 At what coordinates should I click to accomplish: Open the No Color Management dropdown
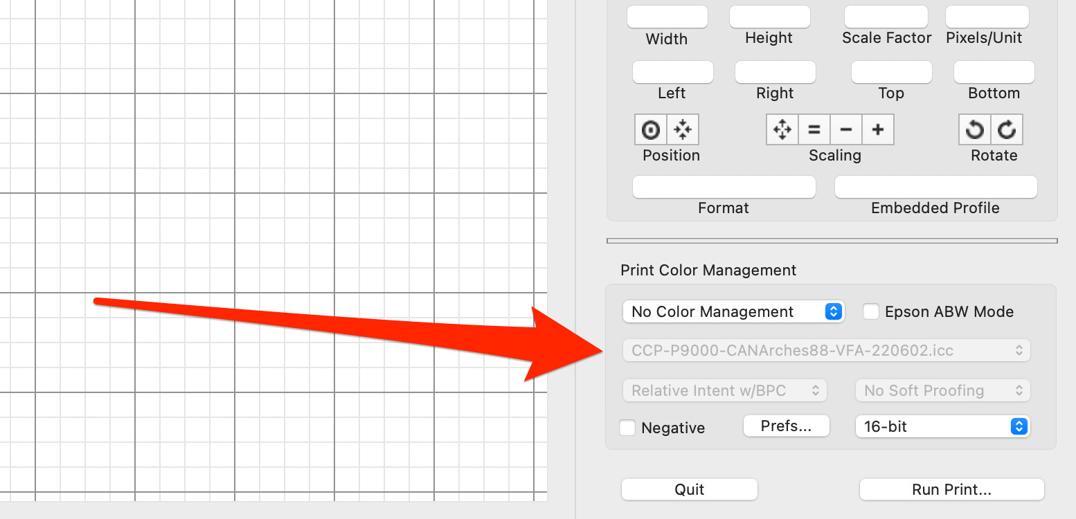(734, 312)
